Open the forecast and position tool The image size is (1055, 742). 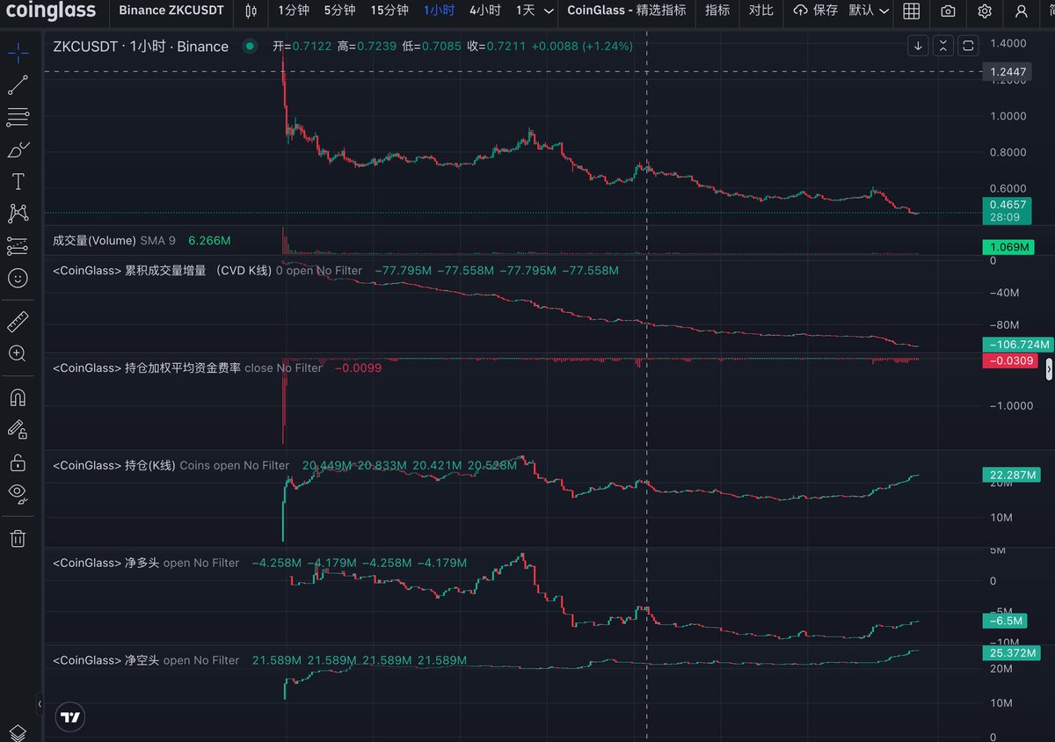(x=18, y=246)
